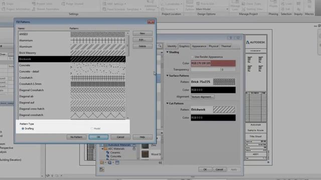Screen dimensions: 321x180
Task: Toggle Use Render Appearance checkbox
Action: (x=193, y=57)
